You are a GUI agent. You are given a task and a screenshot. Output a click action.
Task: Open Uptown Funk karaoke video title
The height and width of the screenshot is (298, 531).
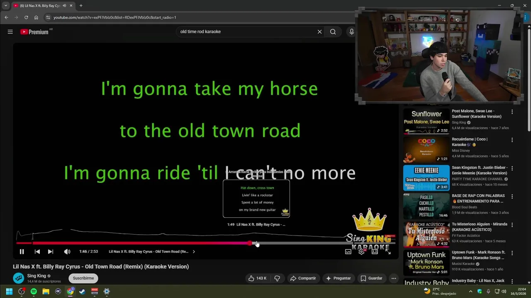(478, 255)
